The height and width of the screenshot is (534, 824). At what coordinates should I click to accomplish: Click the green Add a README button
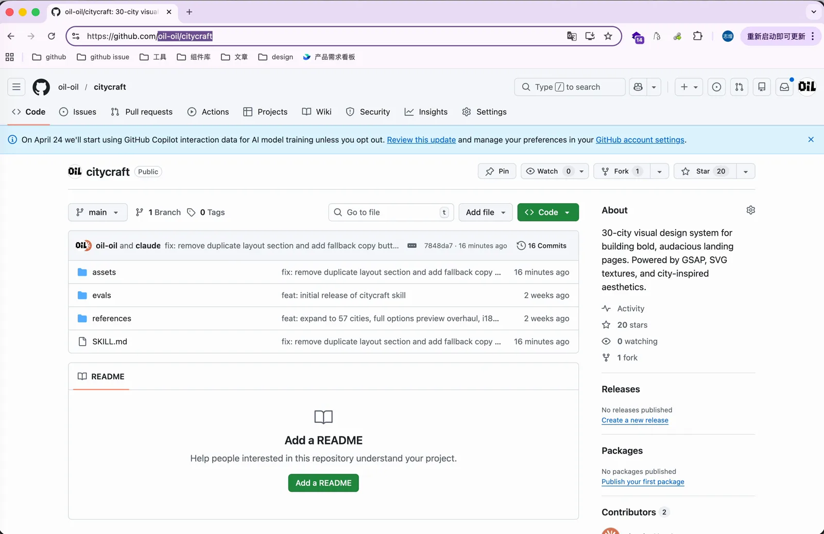tap(323, 483)
